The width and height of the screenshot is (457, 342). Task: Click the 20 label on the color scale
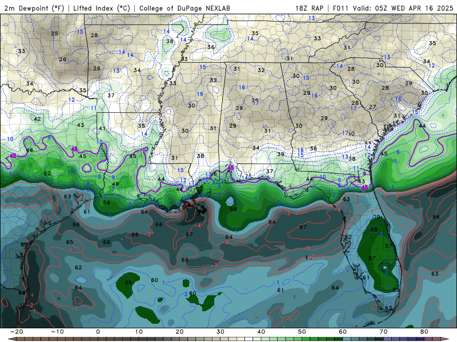(179, 332)
